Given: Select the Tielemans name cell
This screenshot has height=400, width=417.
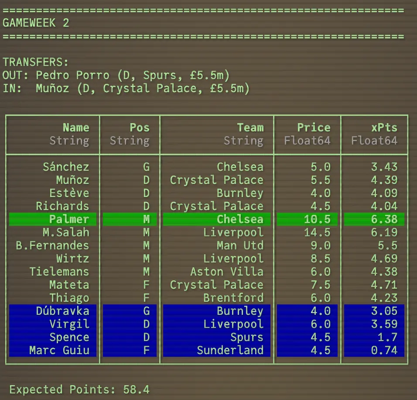Looking at the screenshot, I should [x=59, y=272].
